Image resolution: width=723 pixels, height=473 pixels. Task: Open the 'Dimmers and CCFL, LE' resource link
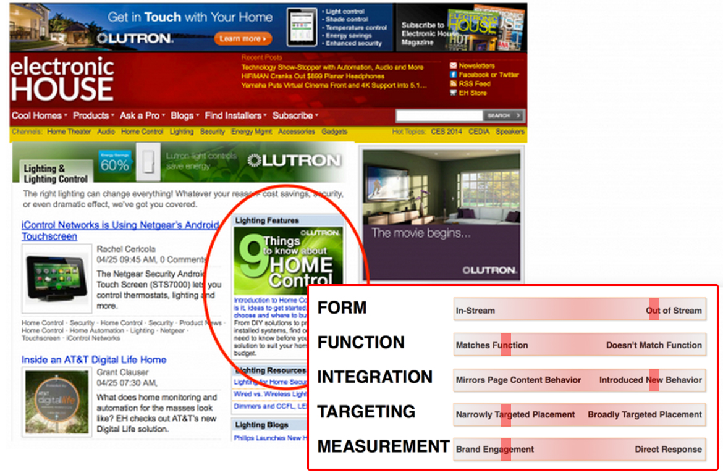tap(270, 406)
